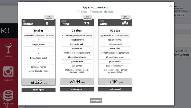191x108 pixels.
Task: Decline plans with the não quero button
Action: click(96, 100)
